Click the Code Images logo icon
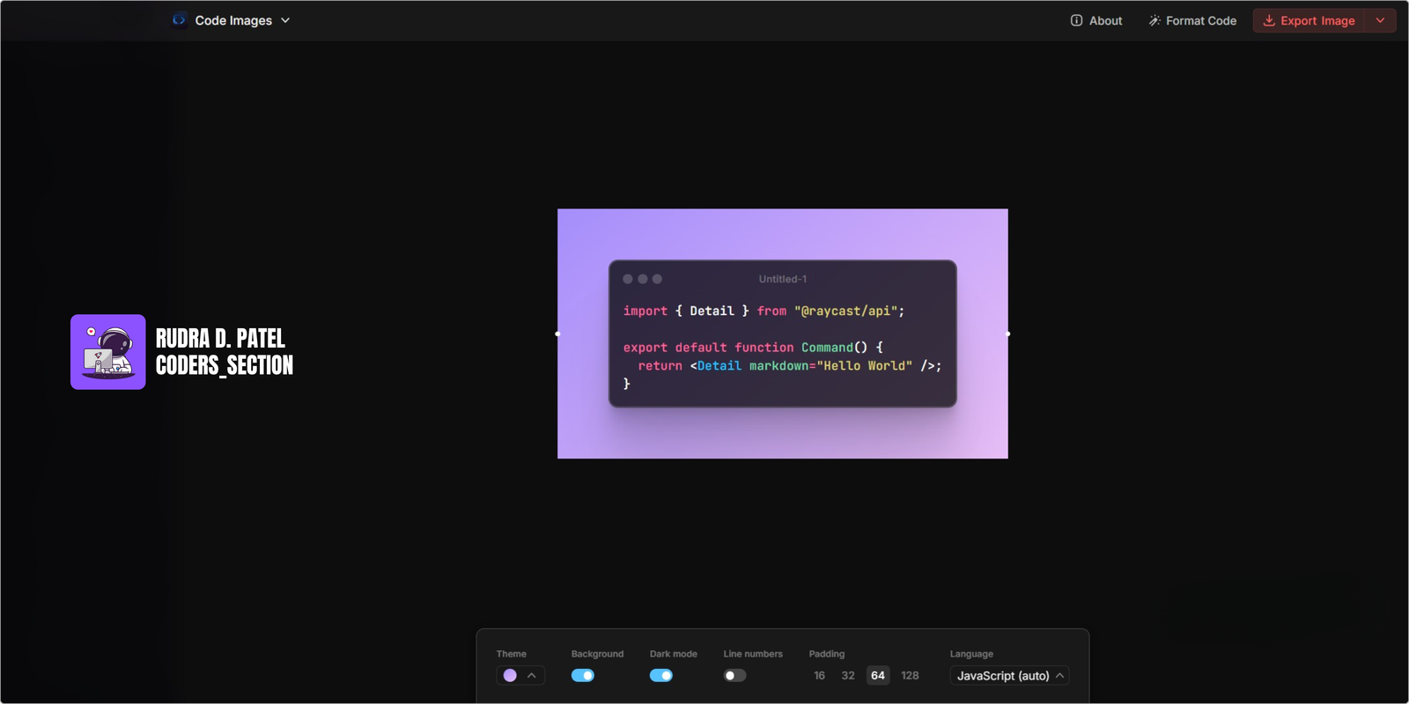 coord(180,20)
